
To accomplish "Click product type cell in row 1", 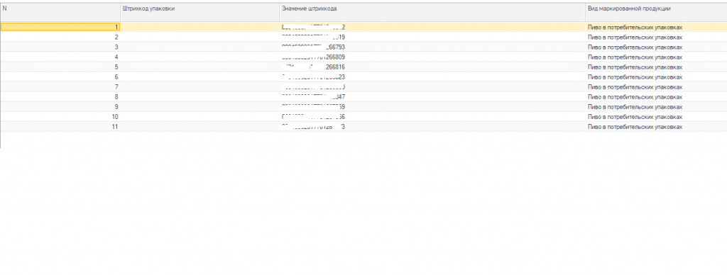I will (x=656, y=27).
